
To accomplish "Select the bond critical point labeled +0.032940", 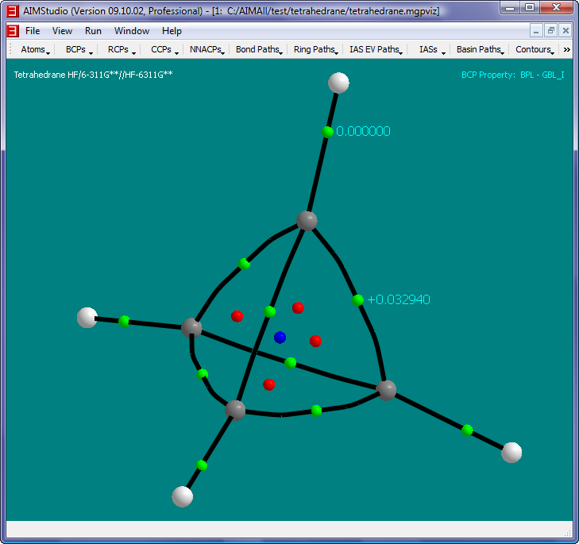I will 358,300.
